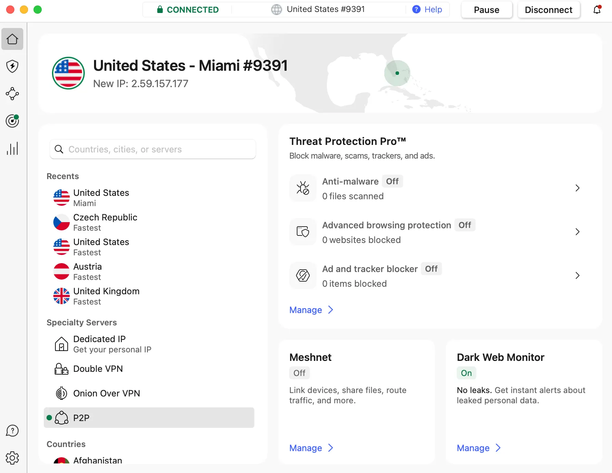The height and width of the screenshot is (473, 612).
Task: Click the Austria flag icon
Action: [62, 271]
